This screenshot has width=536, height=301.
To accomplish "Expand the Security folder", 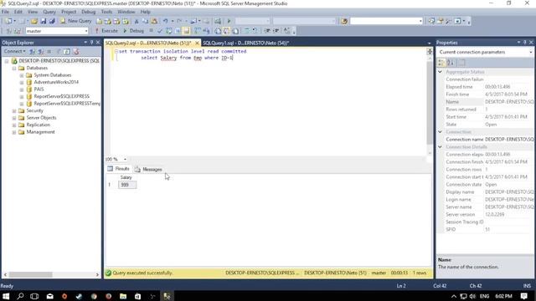I will coord(14,111).
